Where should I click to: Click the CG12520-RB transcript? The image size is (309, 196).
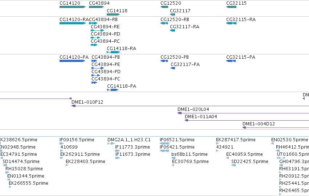[164, 23]
